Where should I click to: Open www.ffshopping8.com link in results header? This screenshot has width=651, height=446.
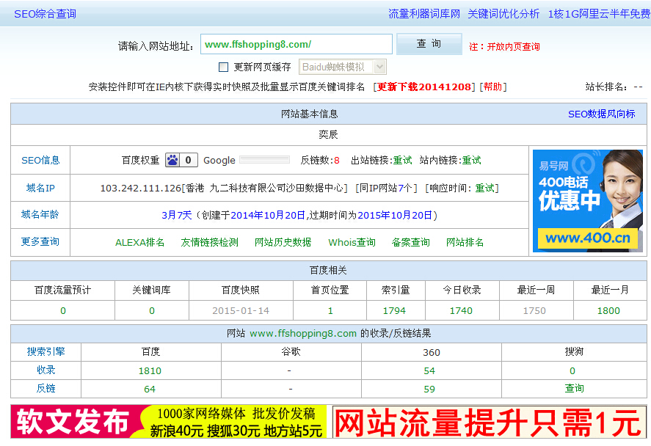(303, 334)
